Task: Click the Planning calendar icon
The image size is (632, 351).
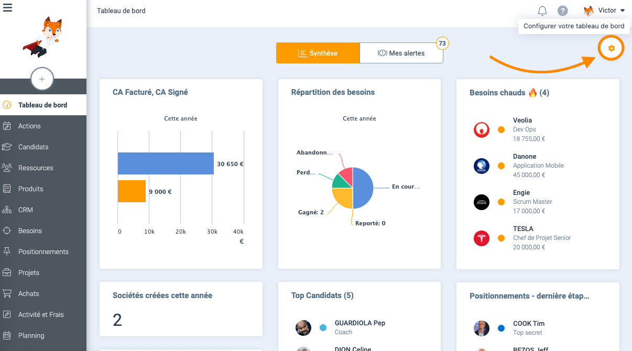Action: click(x=7, y=335)
